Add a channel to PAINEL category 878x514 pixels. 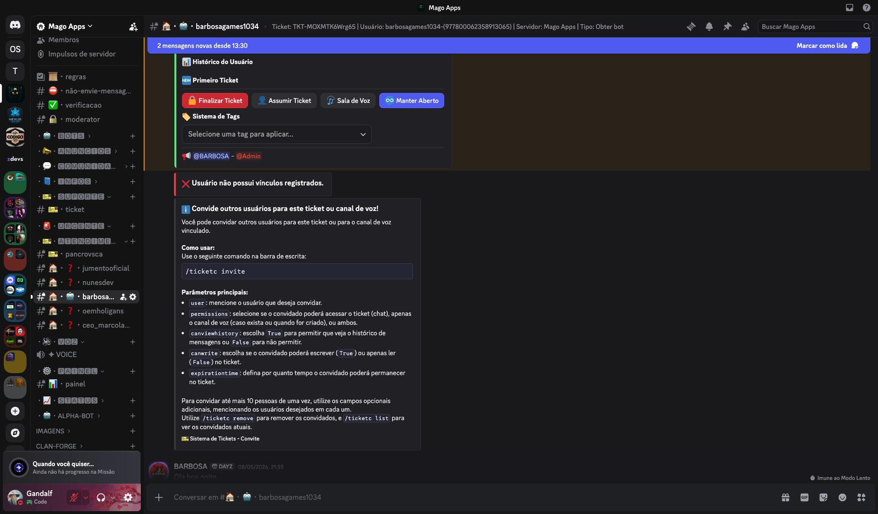[x=133, y=371]
